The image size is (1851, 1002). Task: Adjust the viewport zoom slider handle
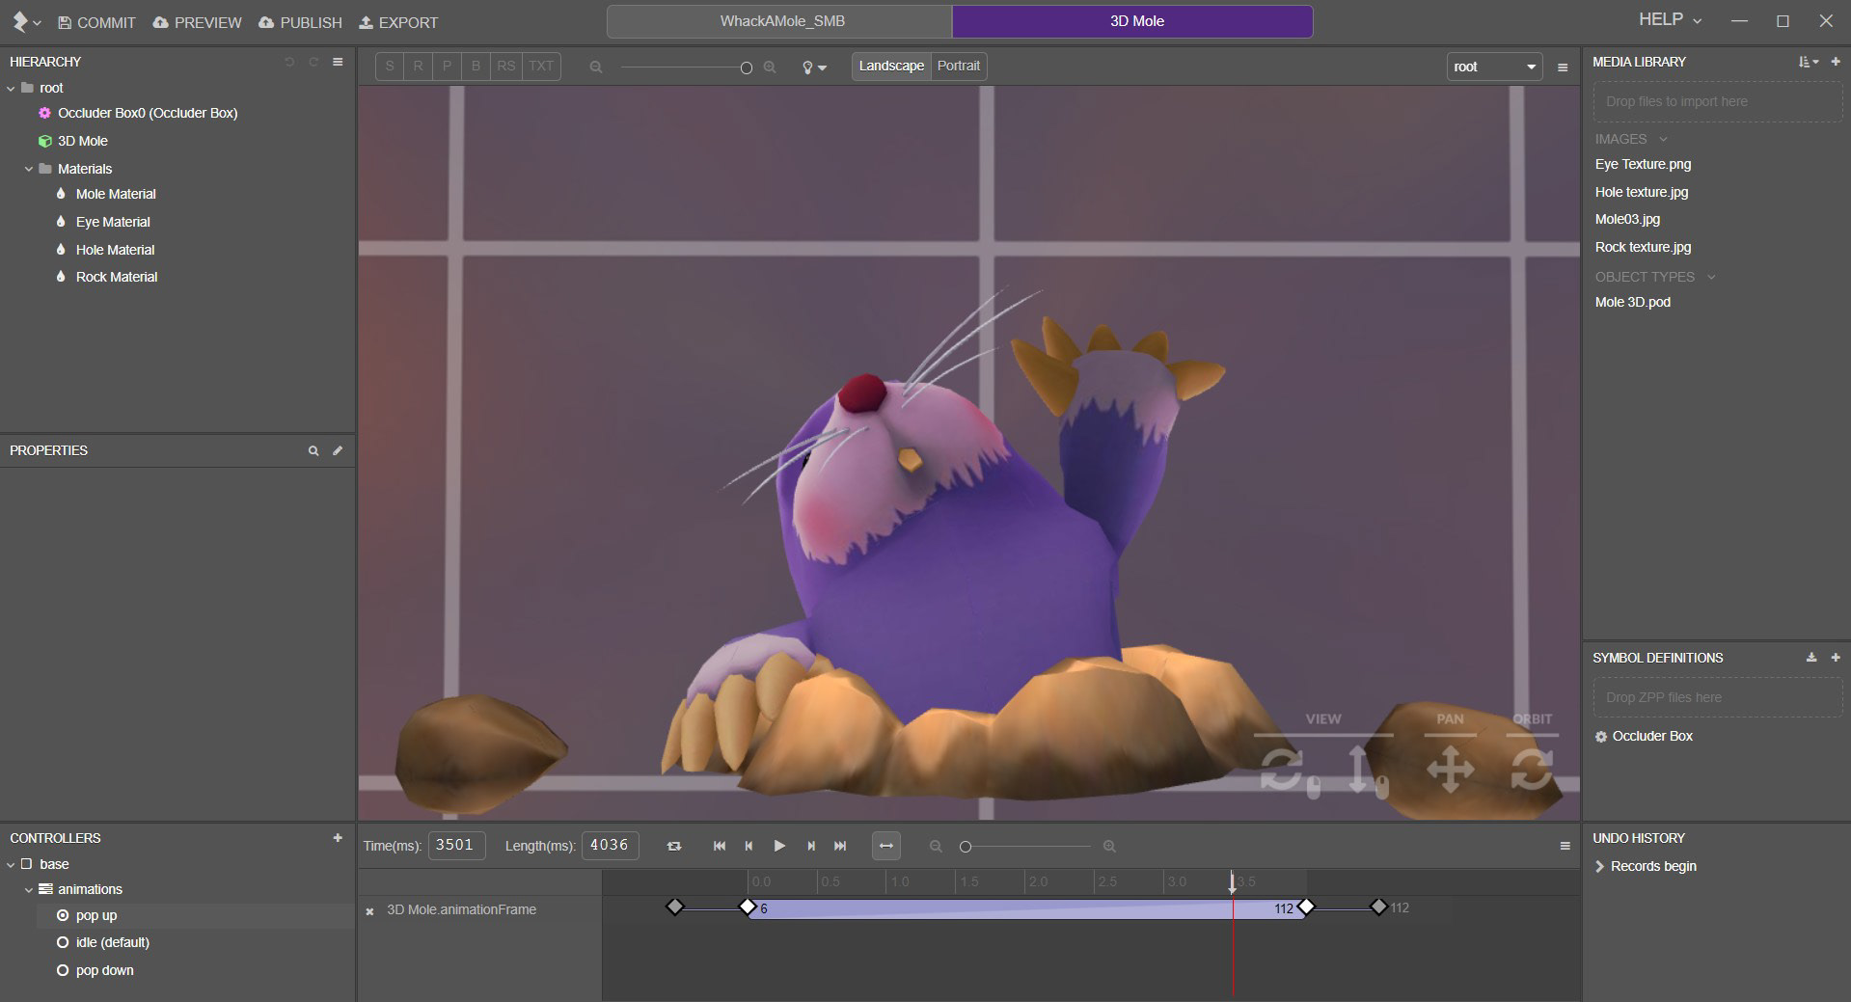[x=746, y=68]
